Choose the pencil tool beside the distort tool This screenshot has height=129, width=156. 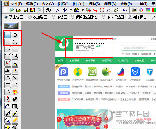pyautogui.click(x=15, y=71)
